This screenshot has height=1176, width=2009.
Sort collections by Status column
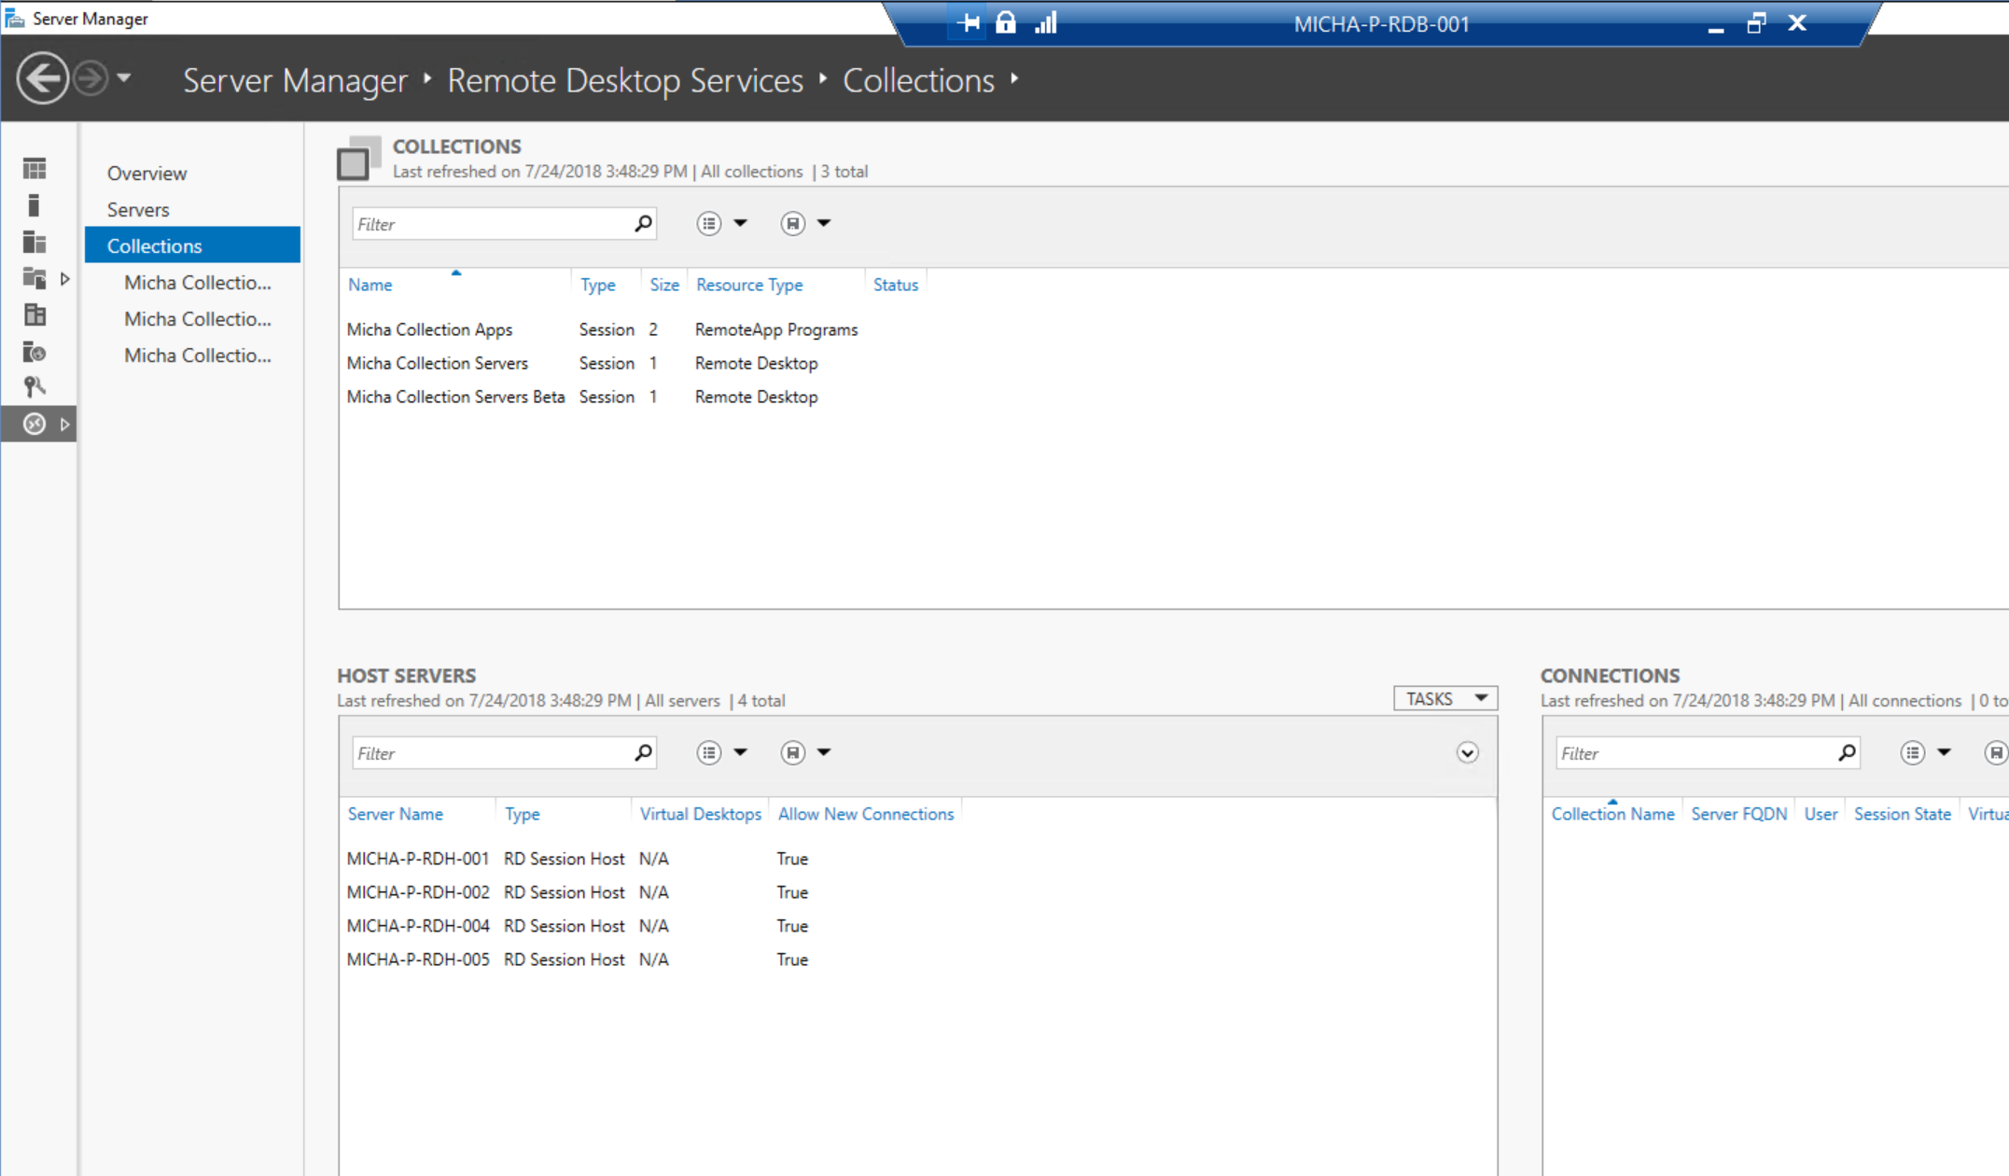tap(896, 285)
